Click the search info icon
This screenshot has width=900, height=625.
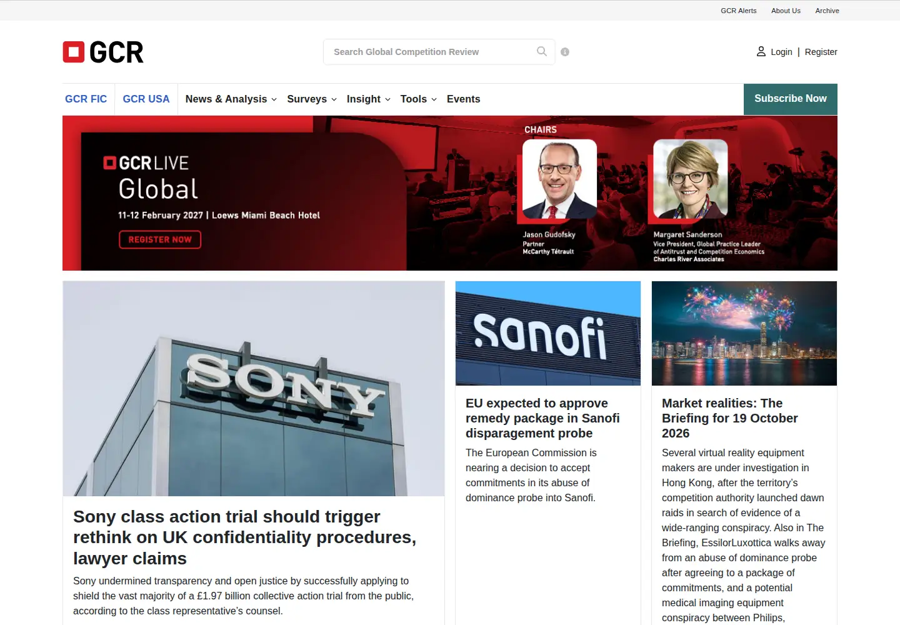click(565, 52)
